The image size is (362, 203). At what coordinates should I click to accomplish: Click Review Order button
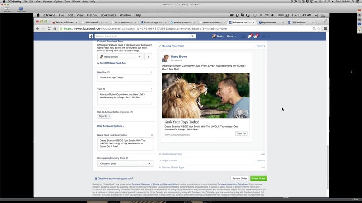coord(239,178)
